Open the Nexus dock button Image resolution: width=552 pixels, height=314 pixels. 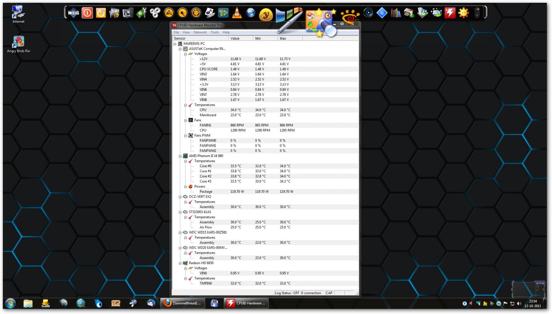pyautogui.click(x=74, y=13)
